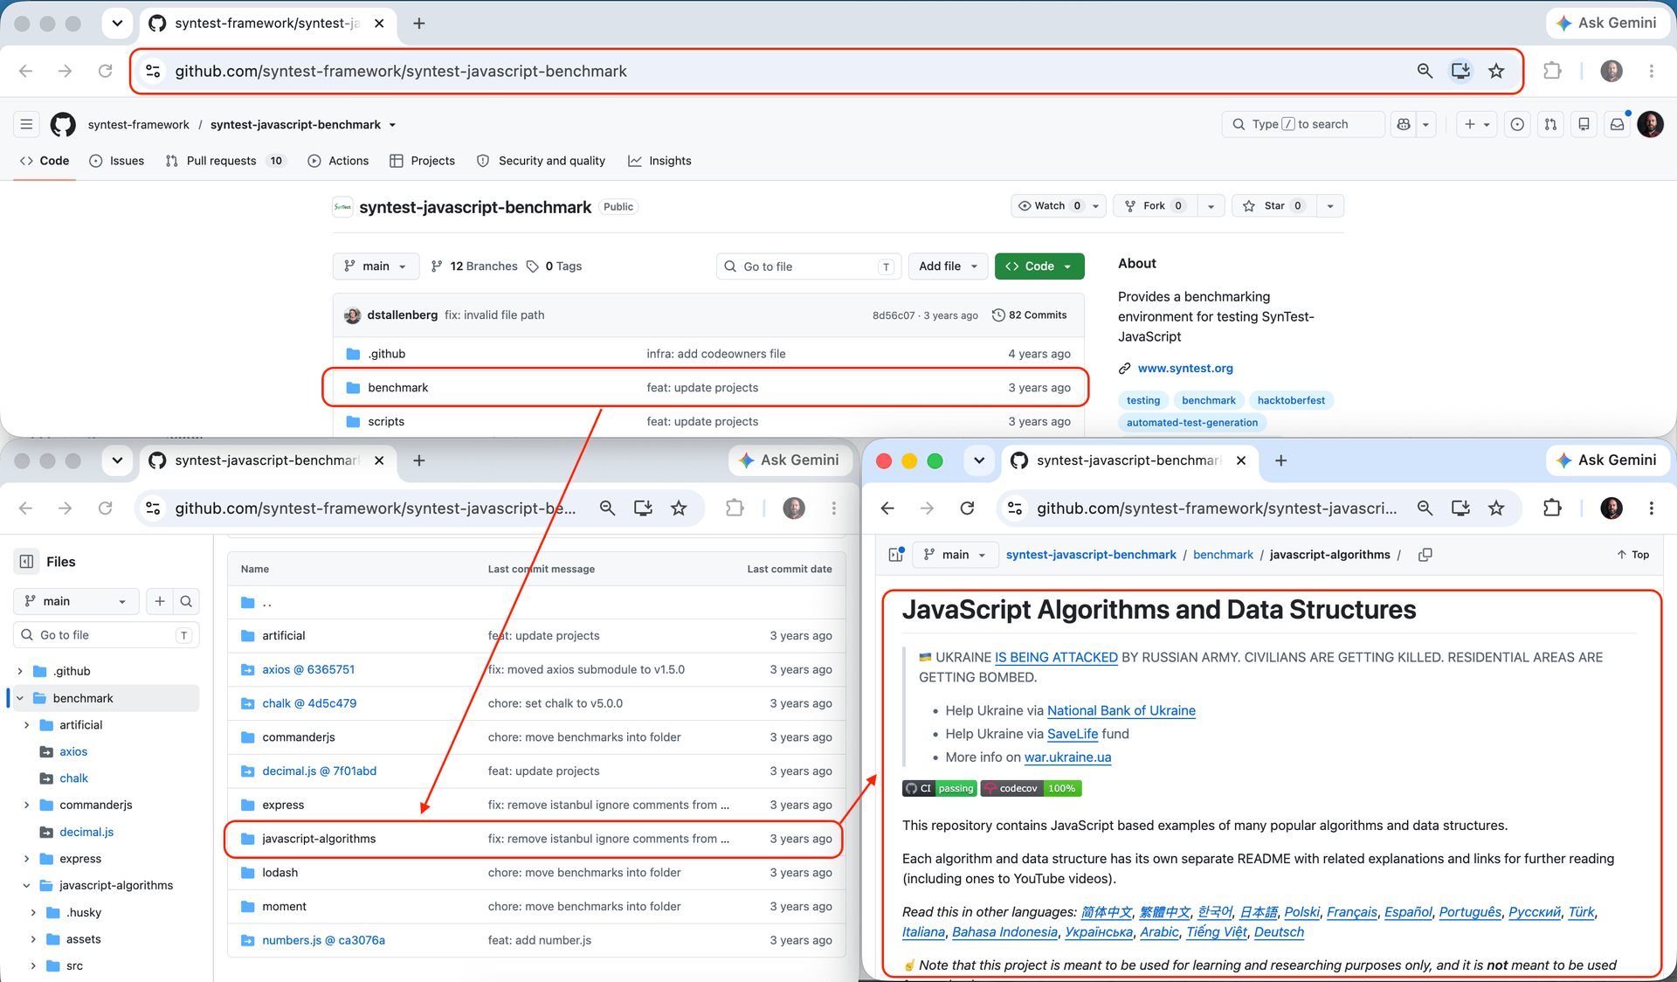Viewport: 1677px width, 982px height.
Task: Open GitHub global navigation hamburger menu
Action: (x=26, y=124)
